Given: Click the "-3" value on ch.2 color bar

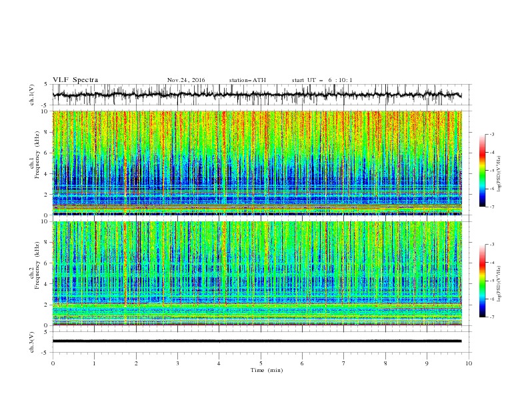Looking at the screenshot, I should coord(492,245).
